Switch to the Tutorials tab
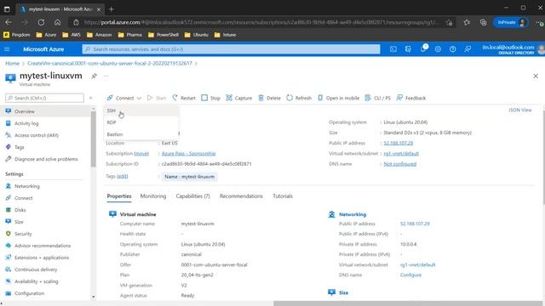Viewport: 545px width, 306px height. pyautogui.click(x=283, y=196)
